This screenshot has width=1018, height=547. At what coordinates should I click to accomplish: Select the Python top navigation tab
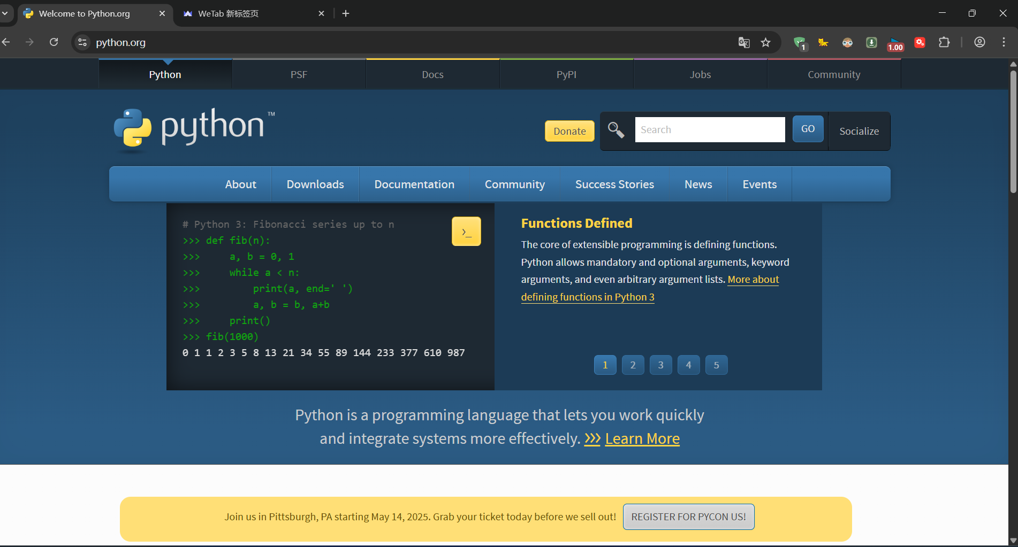[165, 74]
